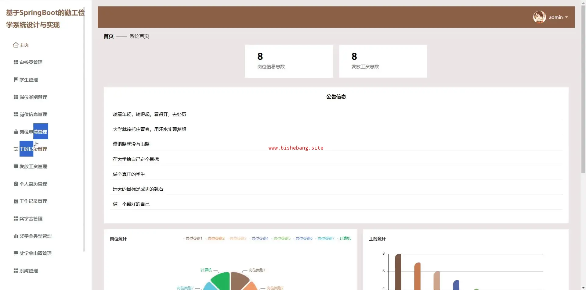Click the flag icon for 学生管理
This screenshot has width=586, height=290.
16,80
